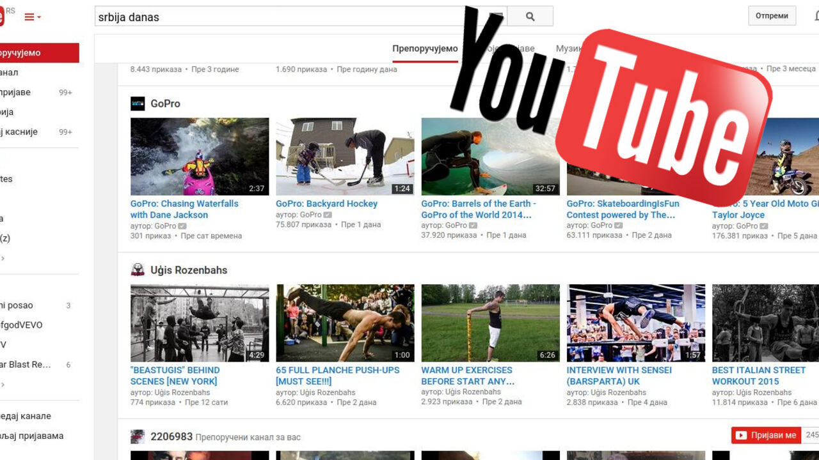Expand the chevron under ar Blast Re...

pos(3,385)
